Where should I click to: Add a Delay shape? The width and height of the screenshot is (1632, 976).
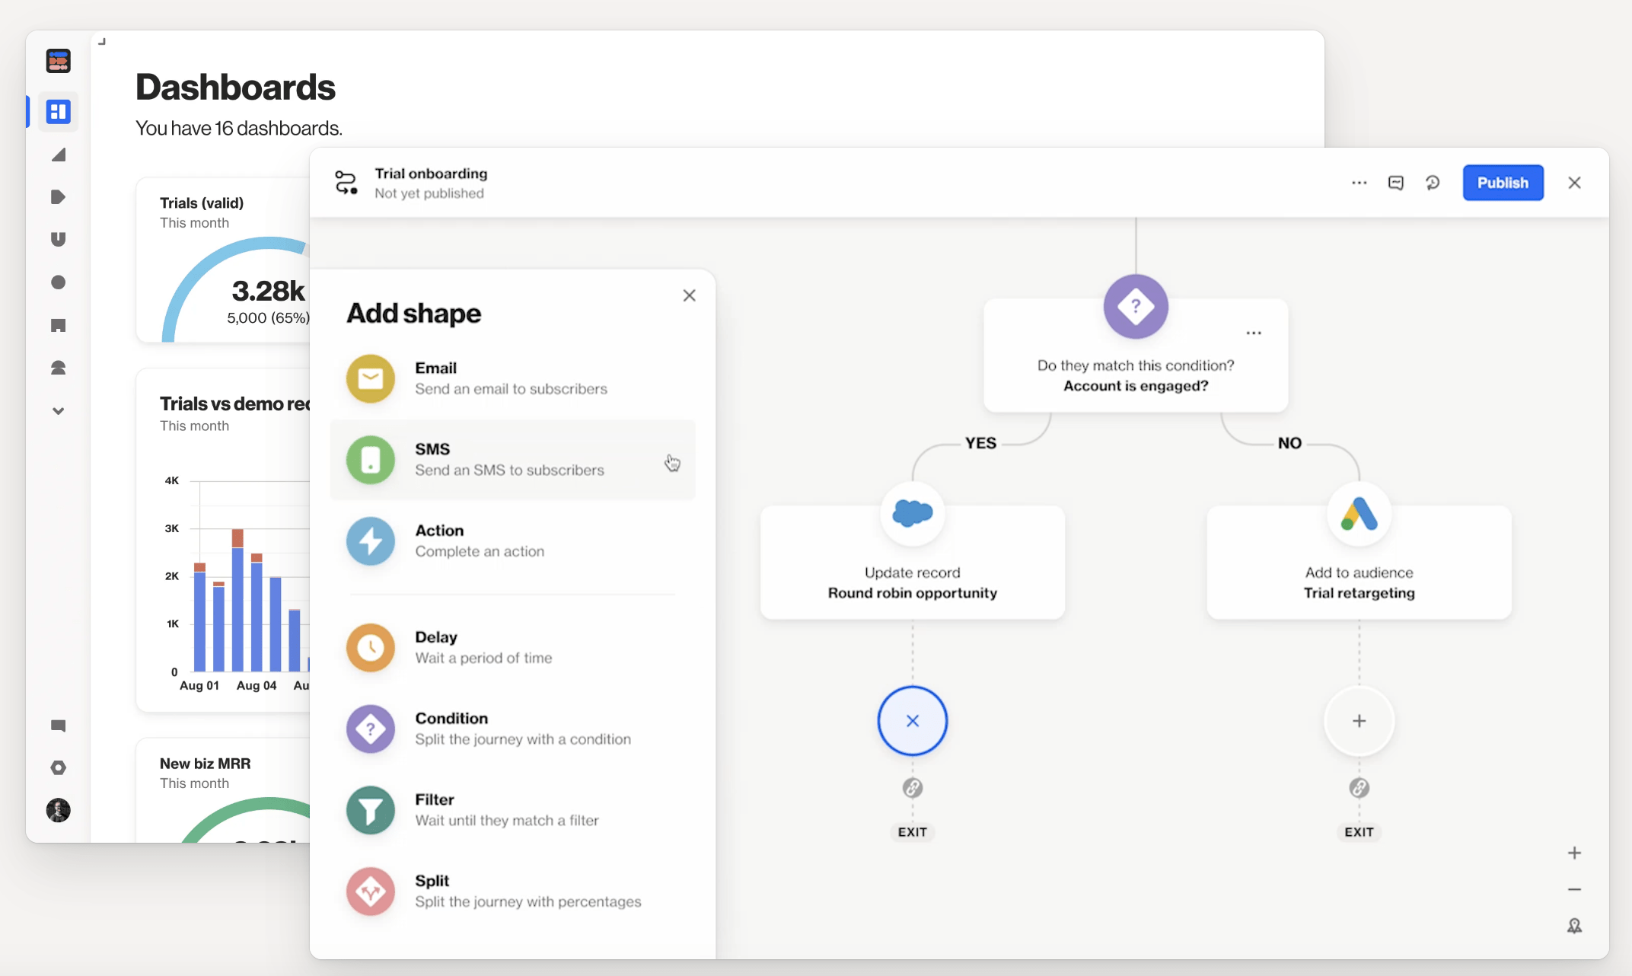(x=512, y=648)
